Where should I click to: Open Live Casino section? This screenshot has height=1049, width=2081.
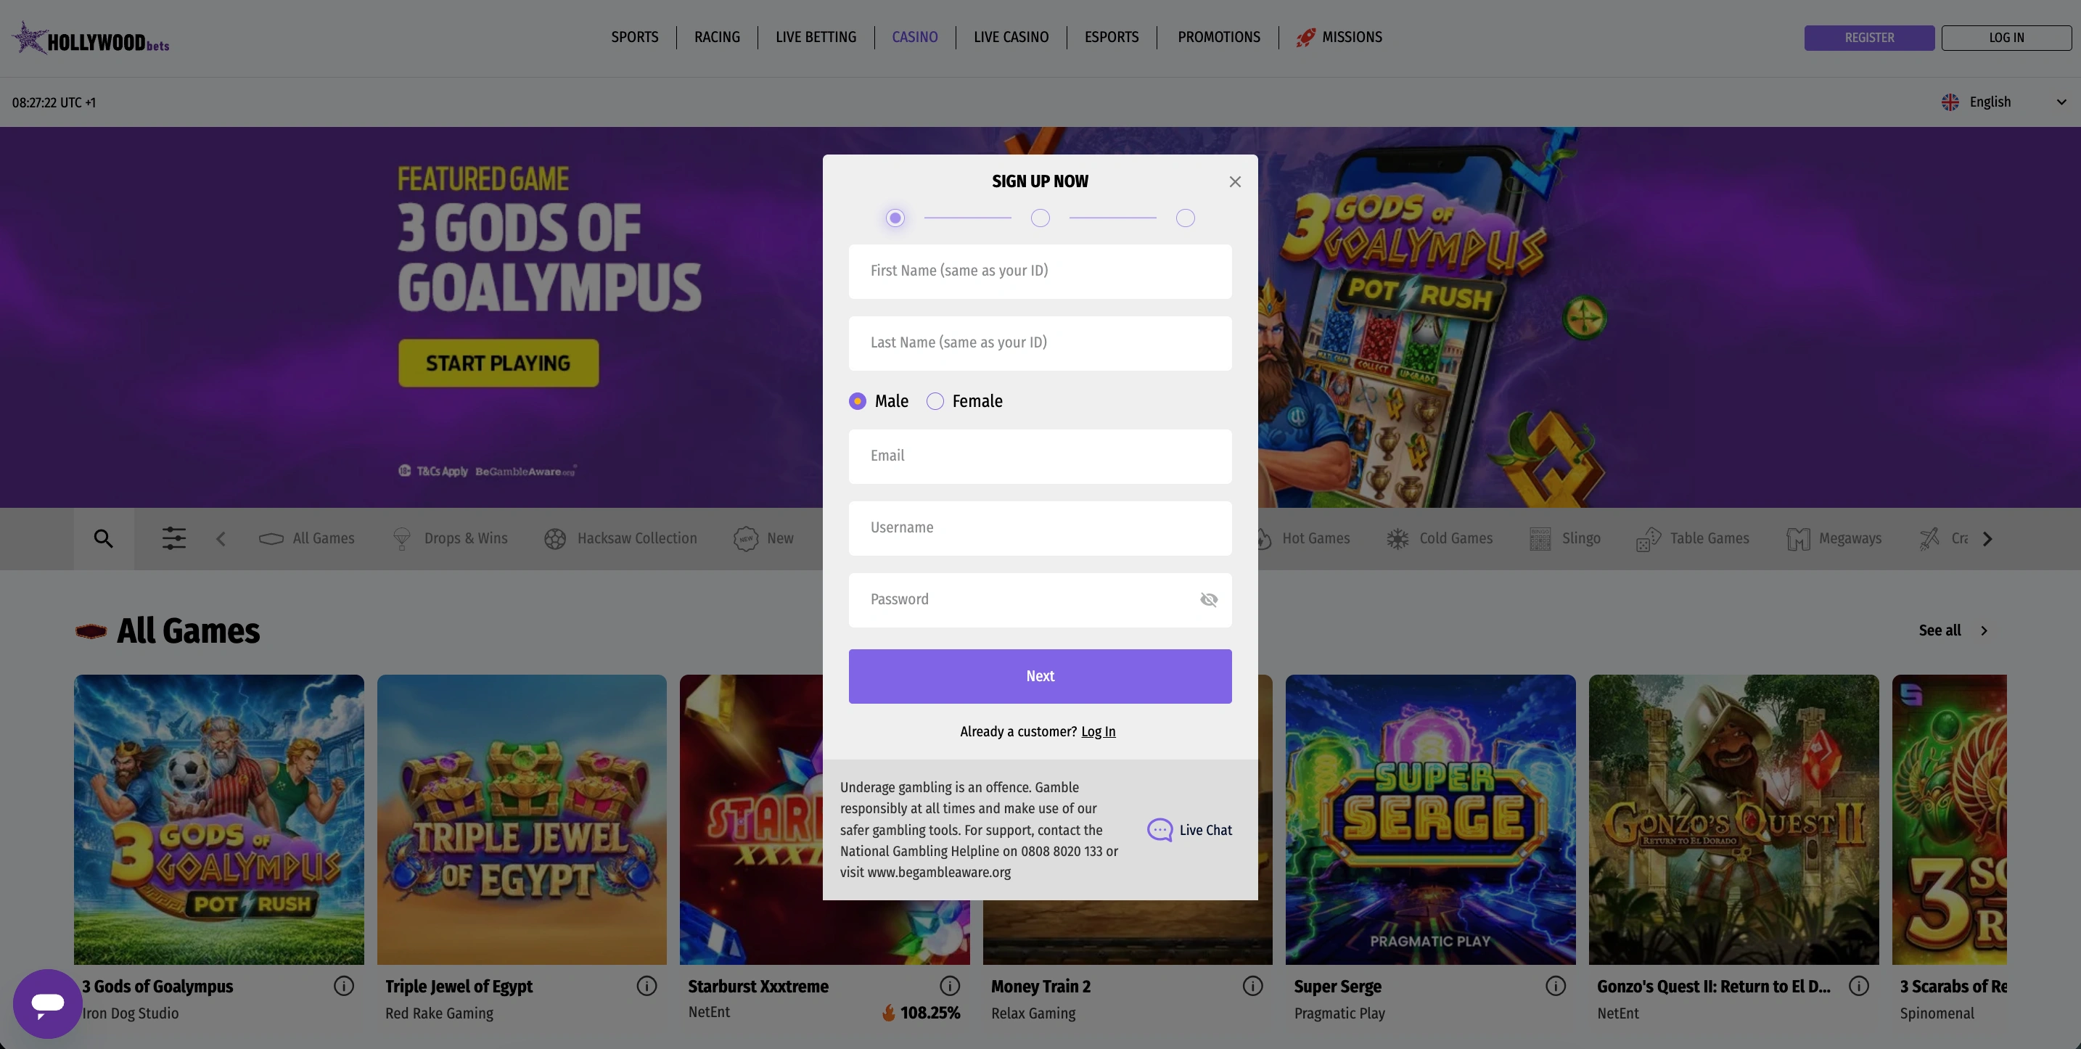(1011, 37)
